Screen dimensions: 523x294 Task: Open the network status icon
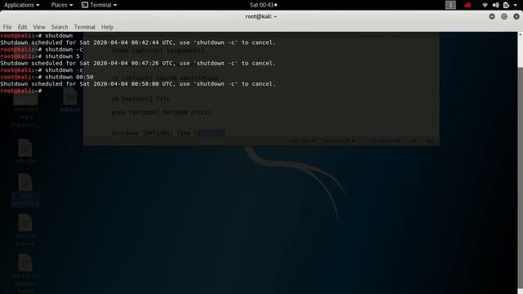pos(485,5)
